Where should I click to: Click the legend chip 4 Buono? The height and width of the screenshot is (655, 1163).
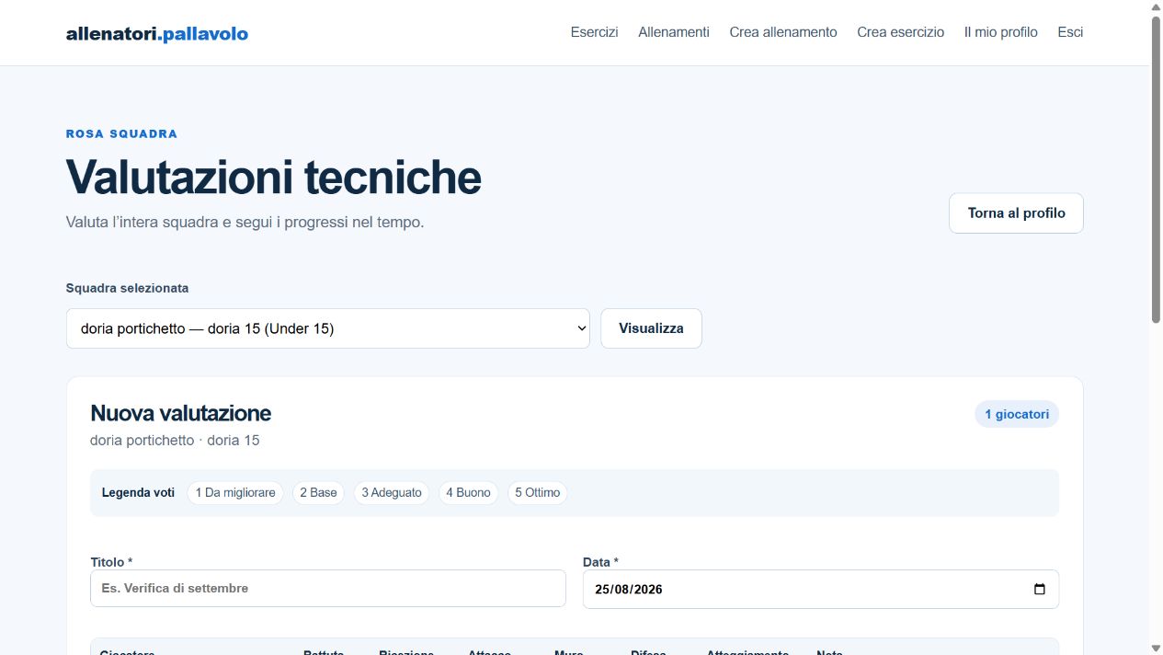(x=469, y=493)
